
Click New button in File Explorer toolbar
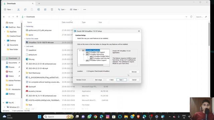(x=8, y=10)
